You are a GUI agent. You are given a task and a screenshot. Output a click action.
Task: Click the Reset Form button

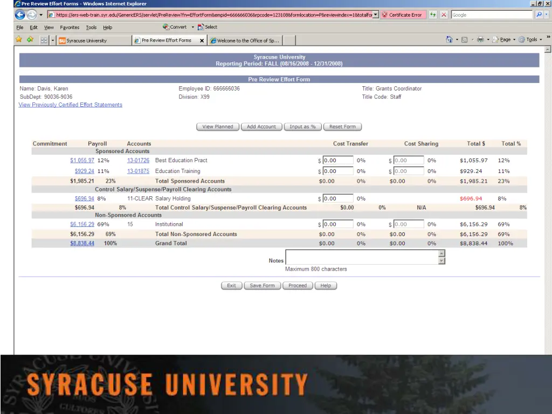coord(342,127)
